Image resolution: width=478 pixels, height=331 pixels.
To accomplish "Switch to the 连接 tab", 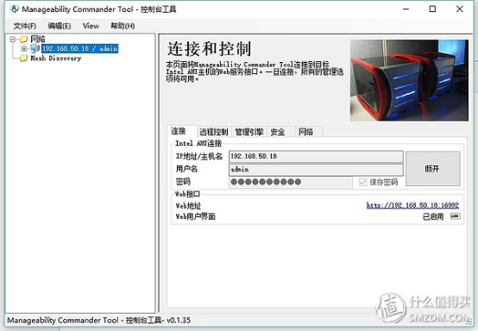I will click(182, 131).
